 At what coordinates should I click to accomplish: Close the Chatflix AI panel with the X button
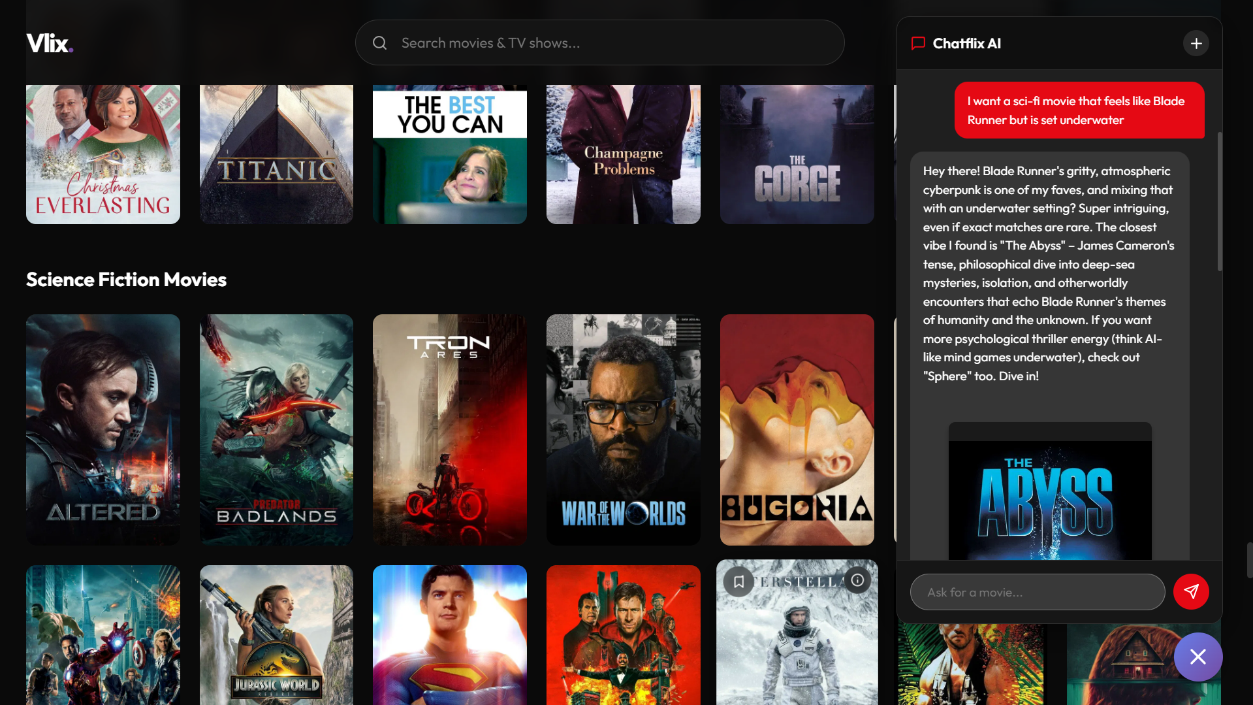(1198, 657)
